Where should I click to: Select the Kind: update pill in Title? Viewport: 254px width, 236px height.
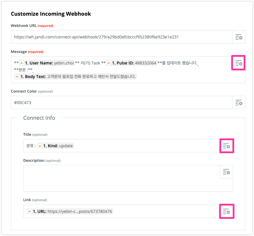point(55,146)
